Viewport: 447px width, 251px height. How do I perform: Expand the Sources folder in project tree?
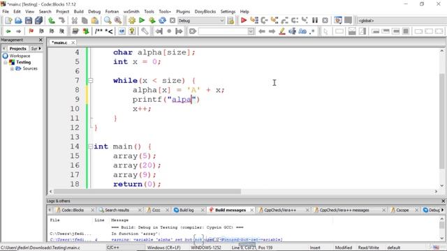tap(12, 68)
